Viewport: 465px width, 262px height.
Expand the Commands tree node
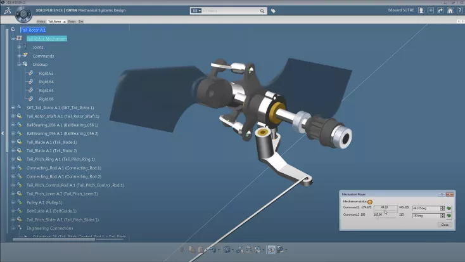[x=19, y=56]
